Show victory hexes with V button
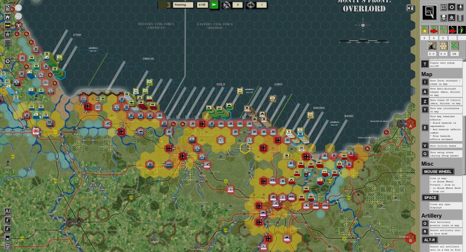This screenshot has height=252, width=466. point(425,146)
